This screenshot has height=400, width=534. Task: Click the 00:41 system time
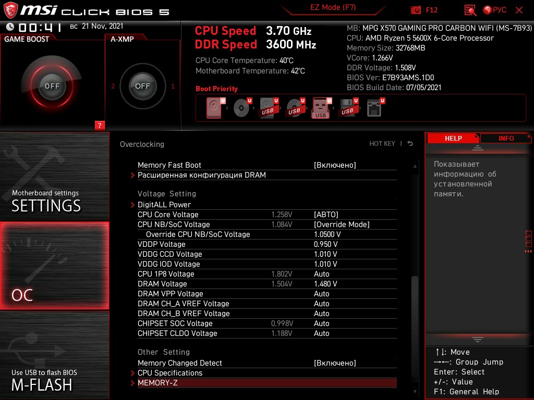click(40, 27)
